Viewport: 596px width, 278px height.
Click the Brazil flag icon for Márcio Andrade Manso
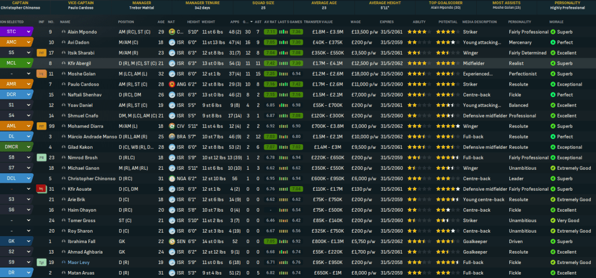click(x=172, y=136)
